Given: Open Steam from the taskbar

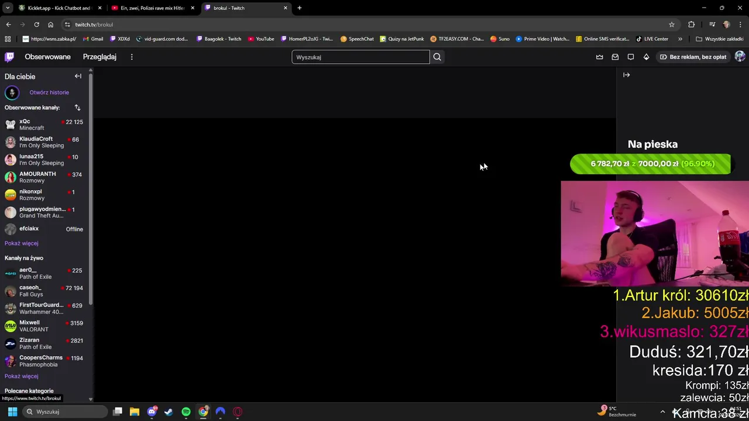Looking at the screenshot, I should point(169,412).
